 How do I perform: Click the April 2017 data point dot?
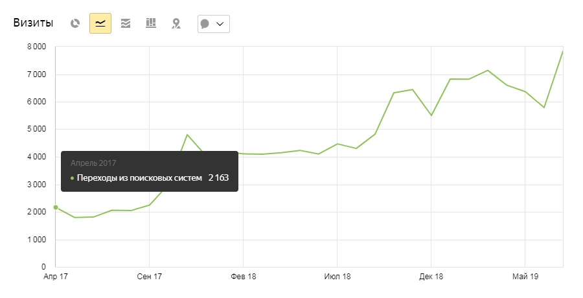coord(56,207)
